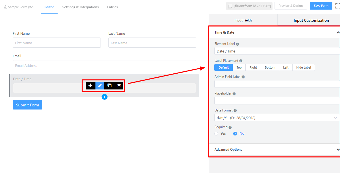Click the trash delete field icon
The height and width of the screenshot is (173, 340).
(x=119, y=86)
